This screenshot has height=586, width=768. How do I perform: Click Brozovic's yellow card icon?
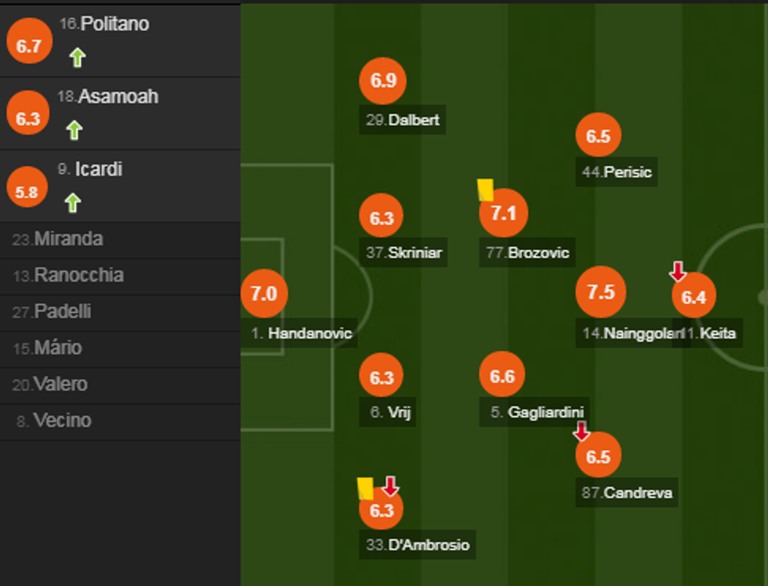point(485,190)
